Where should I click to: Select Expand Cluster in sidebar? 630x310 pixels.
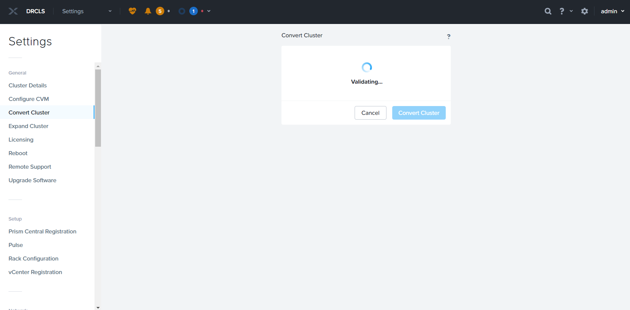point(28,126)
